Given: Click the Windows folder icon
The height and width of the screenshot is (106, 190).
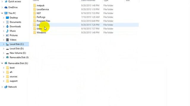Looking at the screenshot, I should click(34, 32).
